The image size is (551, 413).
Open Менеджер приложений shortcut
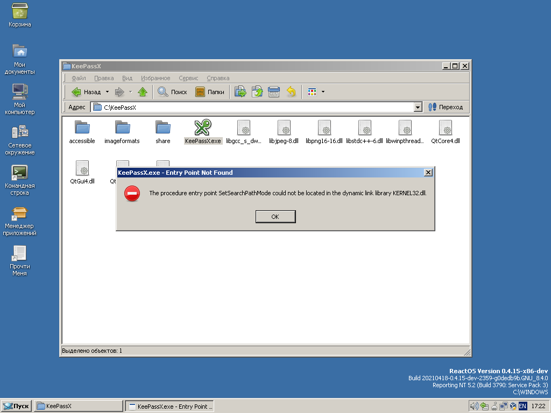coord(20,220)
